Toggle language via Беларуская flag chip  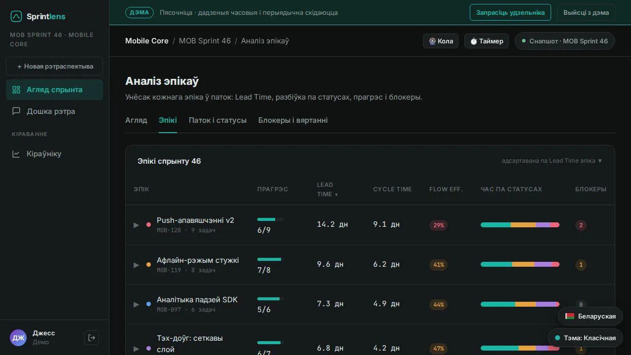tap(591, 316)
